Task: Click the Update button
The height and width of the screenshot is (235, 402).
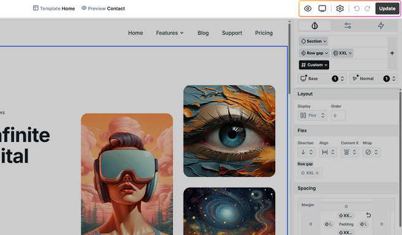Action: 387,9
